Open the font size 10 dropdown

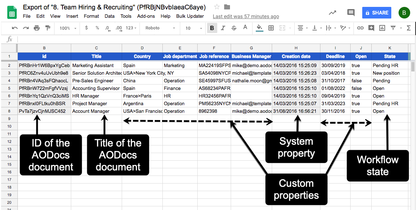coord(194,28)
